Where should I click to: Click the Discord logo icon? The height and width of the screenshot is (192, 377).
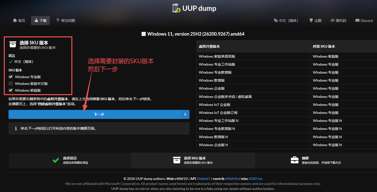coord(357,21)
